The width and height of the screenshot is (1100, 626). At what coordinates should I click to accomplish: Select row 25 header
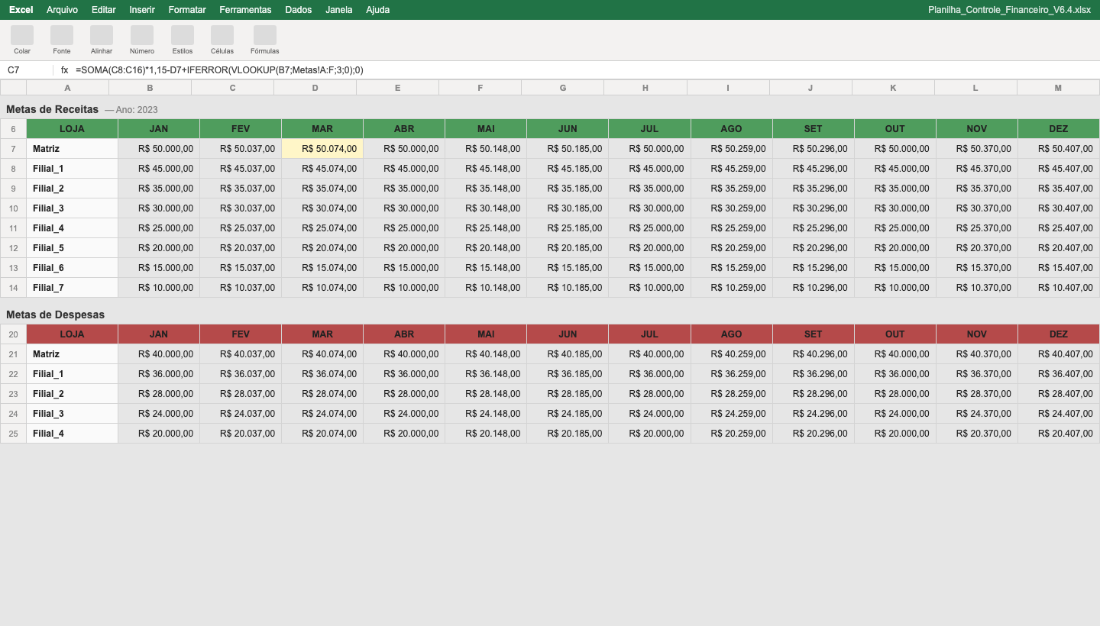[14, 434]
